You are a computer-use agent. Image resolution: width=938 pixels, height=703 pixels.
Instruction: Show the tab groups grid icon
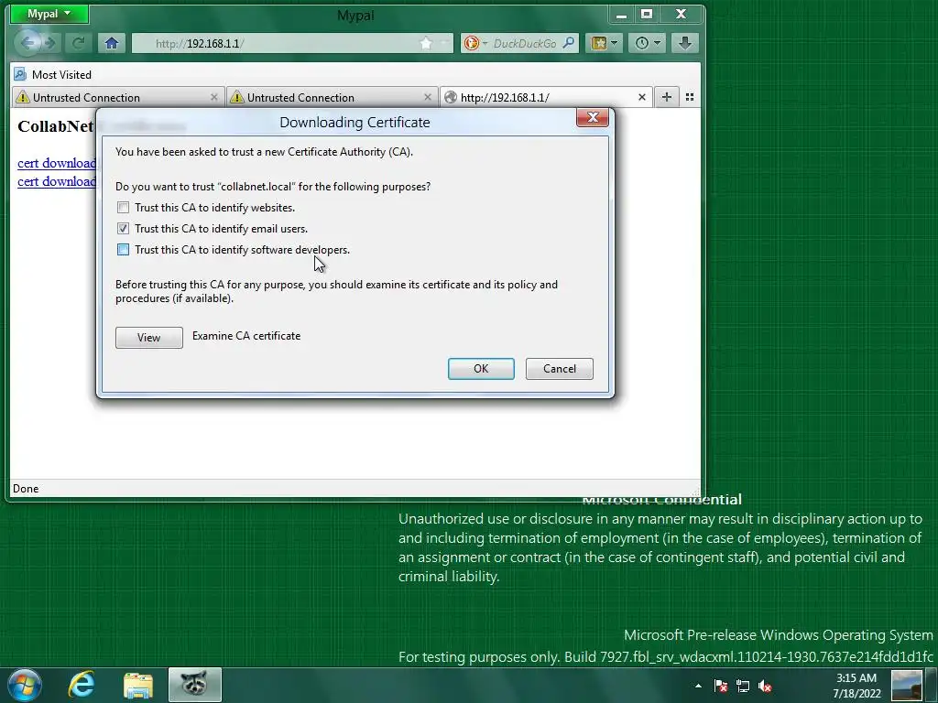click(x=689, y=97)
